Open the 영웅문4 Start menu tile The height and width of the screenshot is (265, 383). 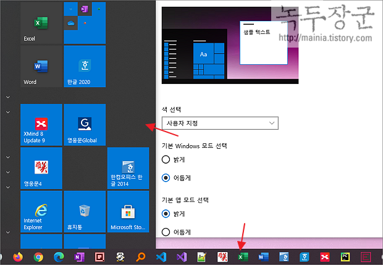(x=41, y=168)
